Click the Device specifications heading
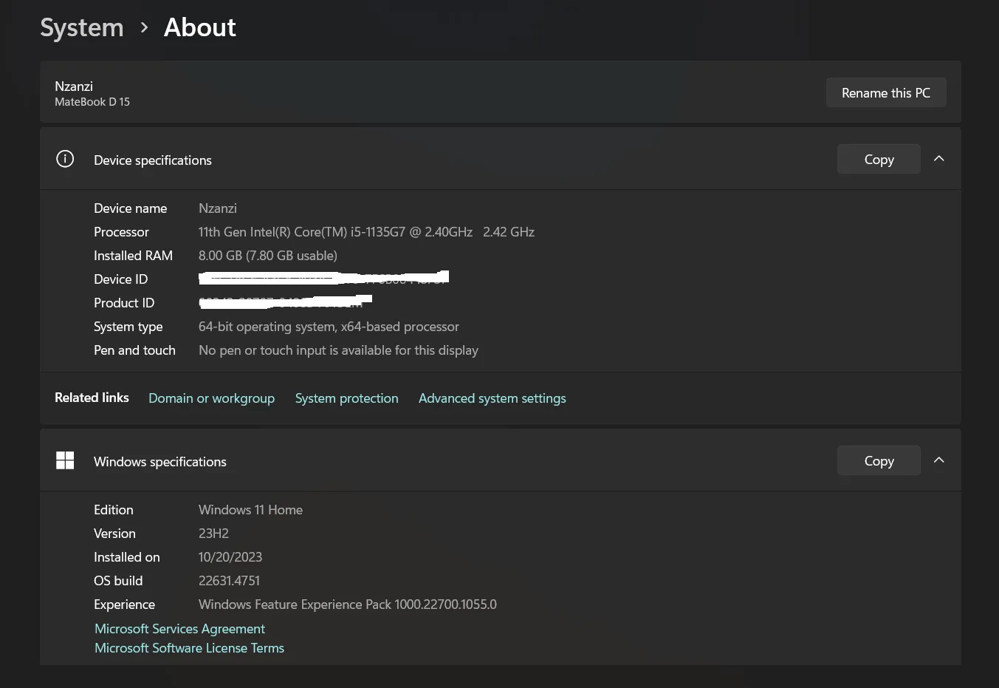The height and width of the screenshot is (688, 999). click(x=153, y=160)
